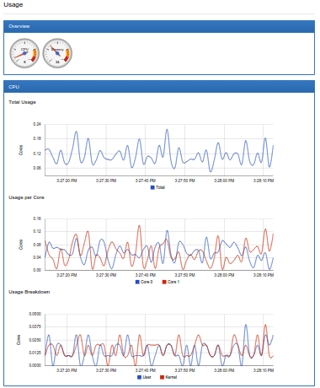Click the CPU gauge dial
Screen dimensions: 320x388
click(24, 53)
